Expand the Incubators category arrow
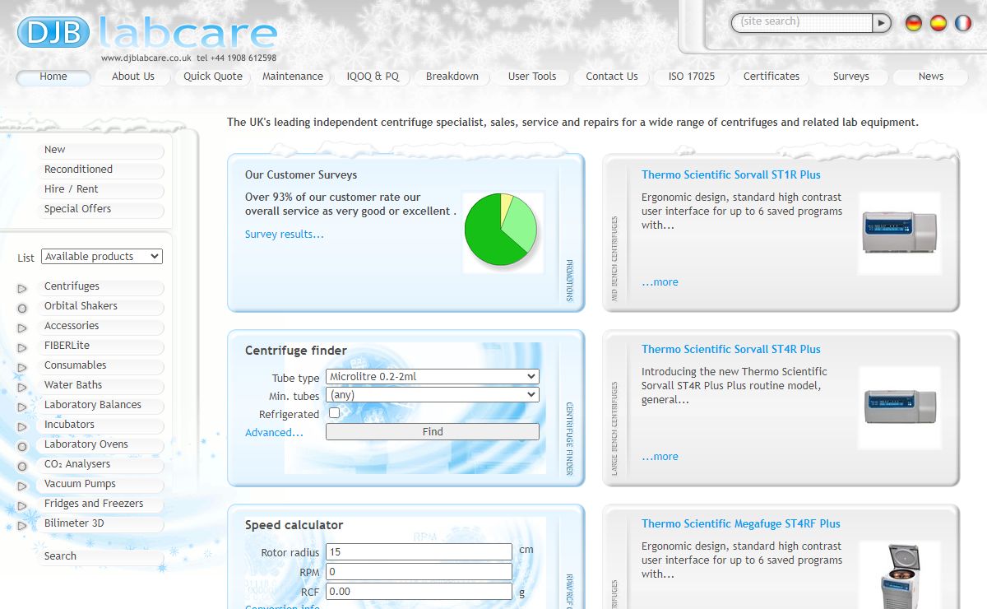 tap(22, 426)
